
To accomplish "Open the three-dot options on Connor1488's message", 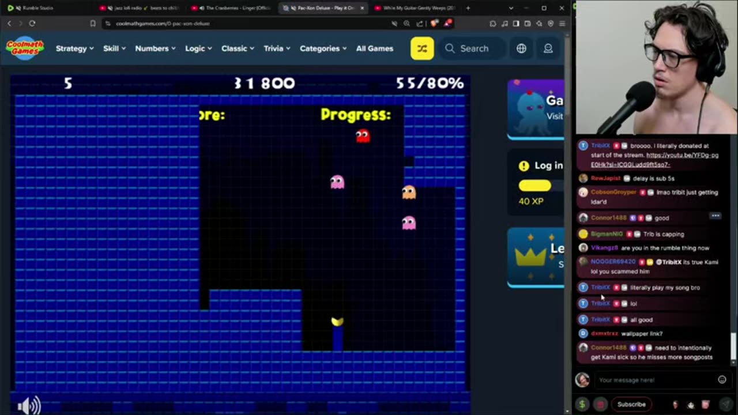I will tap(715, 216).
